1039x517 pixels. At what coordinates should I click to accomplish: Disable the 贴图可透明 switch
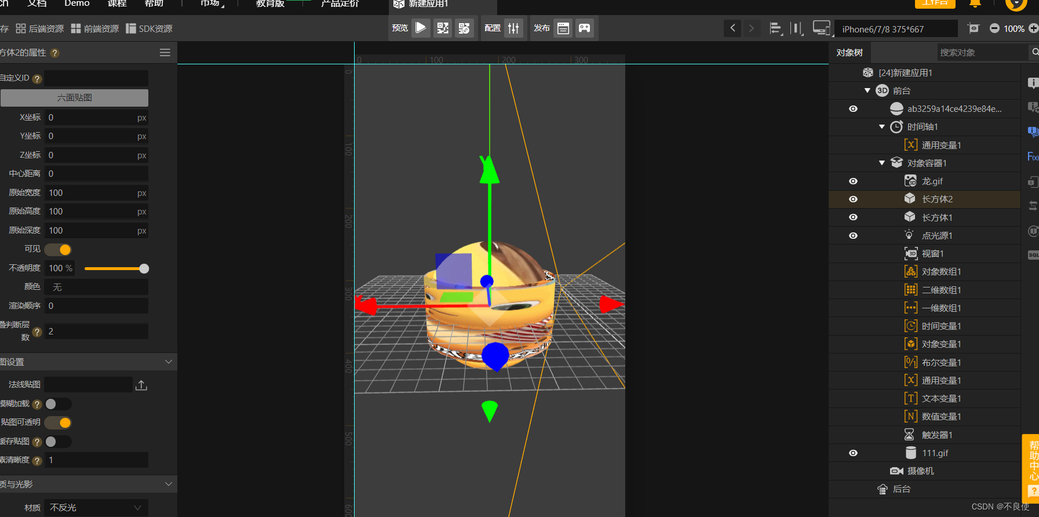click(58, 423)
